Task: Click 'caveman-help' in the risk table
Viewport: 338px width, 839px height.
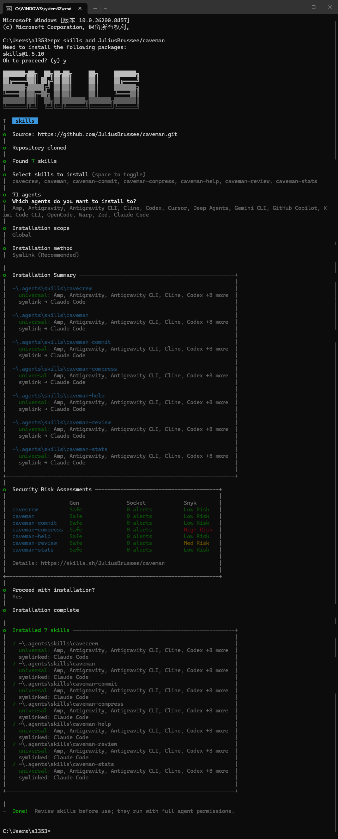Action: pos(31,536)
